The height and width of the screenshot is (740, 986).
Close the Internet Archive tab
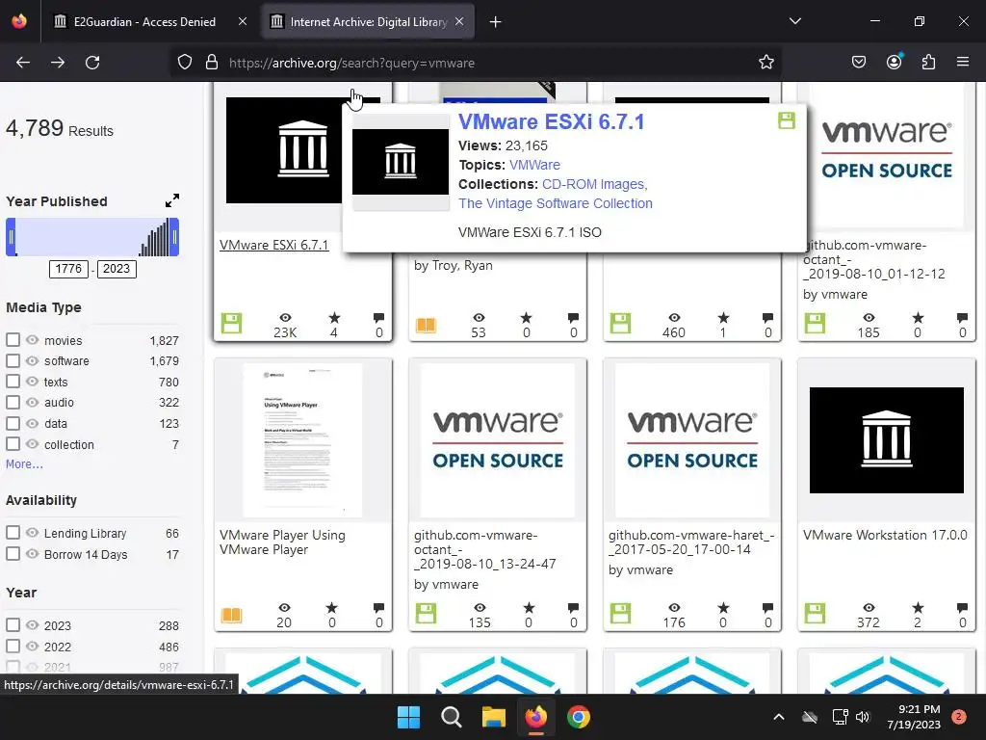pyautogui.click(x=459, y=21)
